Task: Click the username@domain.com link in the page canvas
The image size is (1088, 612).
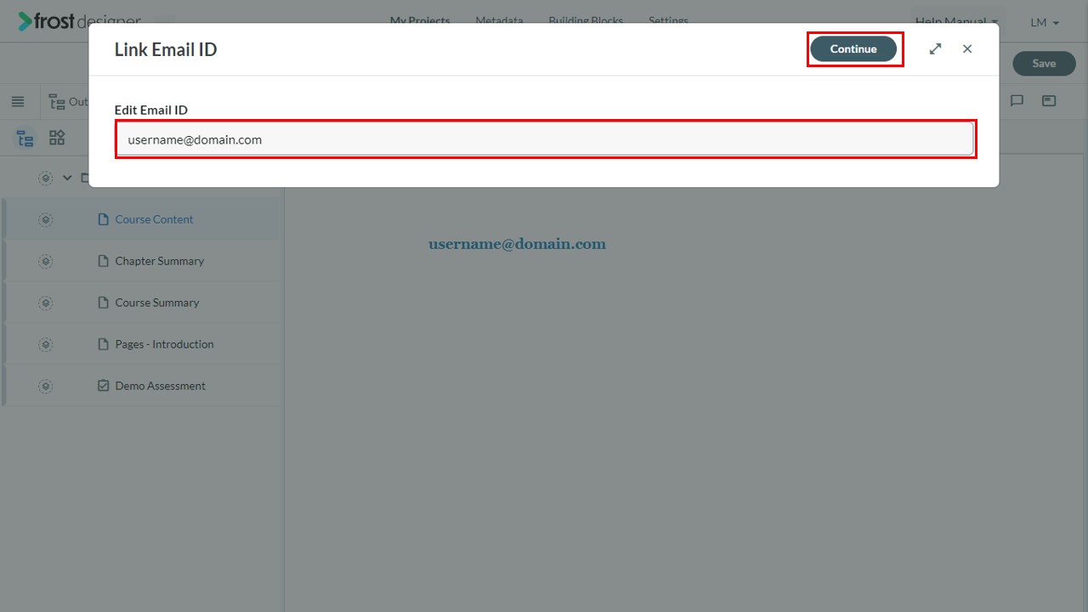Action: (x=517, y=245)
